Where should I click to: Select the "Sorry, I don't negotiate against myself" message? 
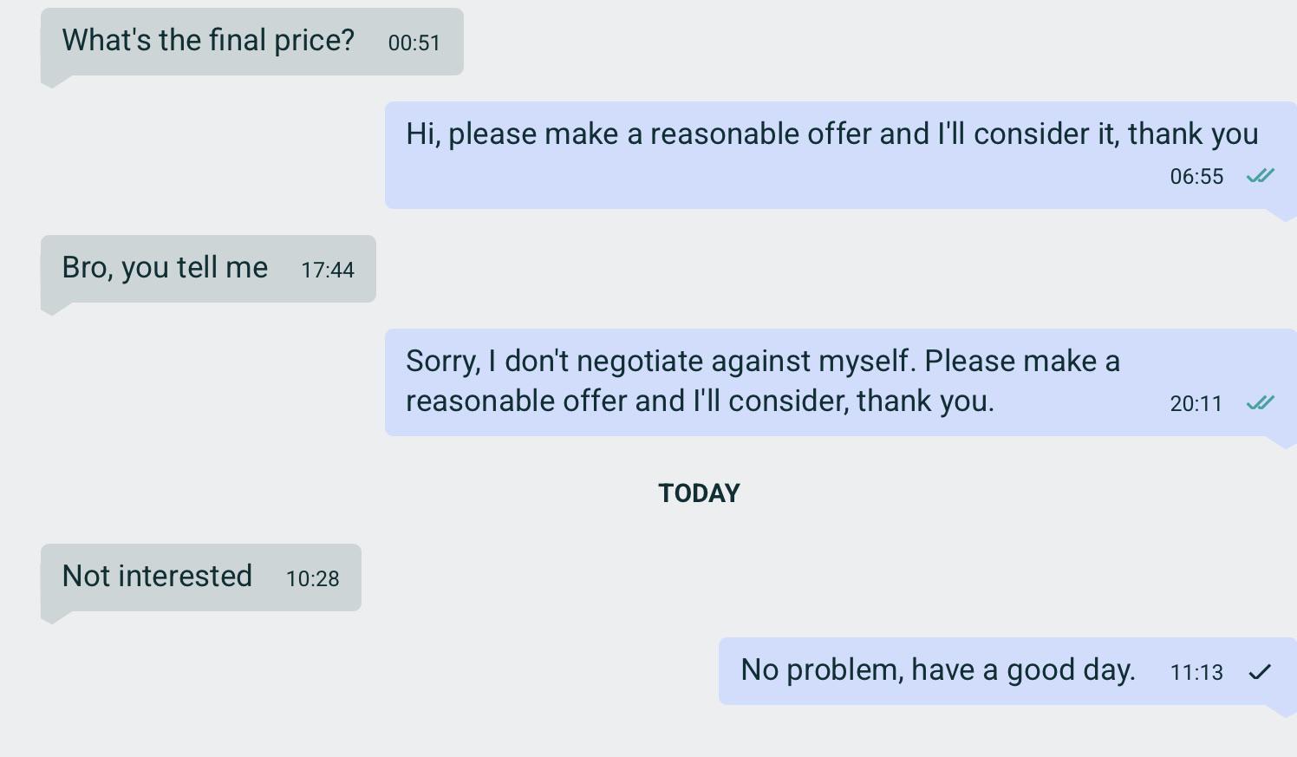point(763,381)
